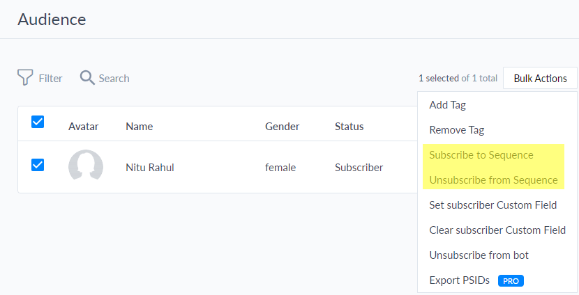The image size is (579, 295).
Task: Click the Filter funnel icon
Action: click(x=25, y=77)
